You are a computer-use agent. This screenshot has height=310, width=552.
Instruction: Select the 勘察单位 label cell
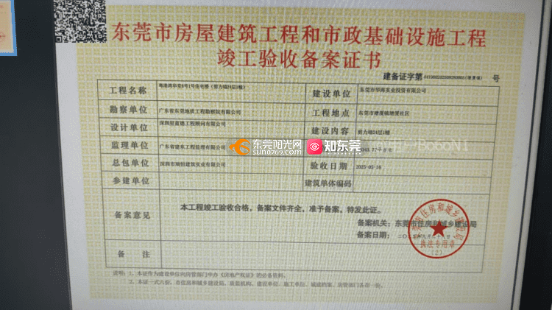coord(128,109)
